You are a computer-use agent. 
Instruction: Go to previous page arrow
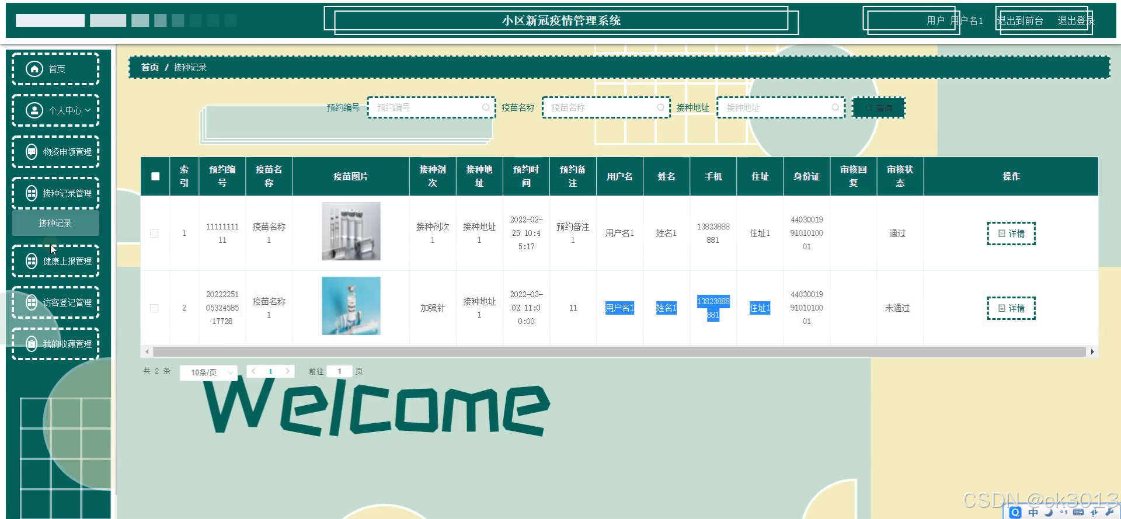253,371
